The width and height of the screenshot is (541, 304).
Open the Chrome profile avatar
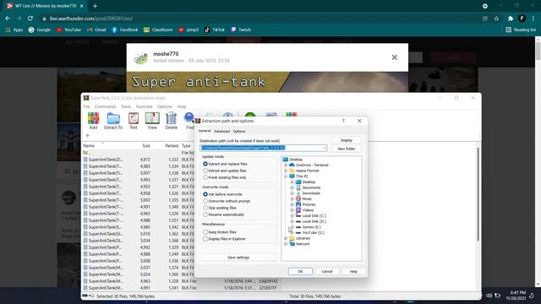coord(522,19)
